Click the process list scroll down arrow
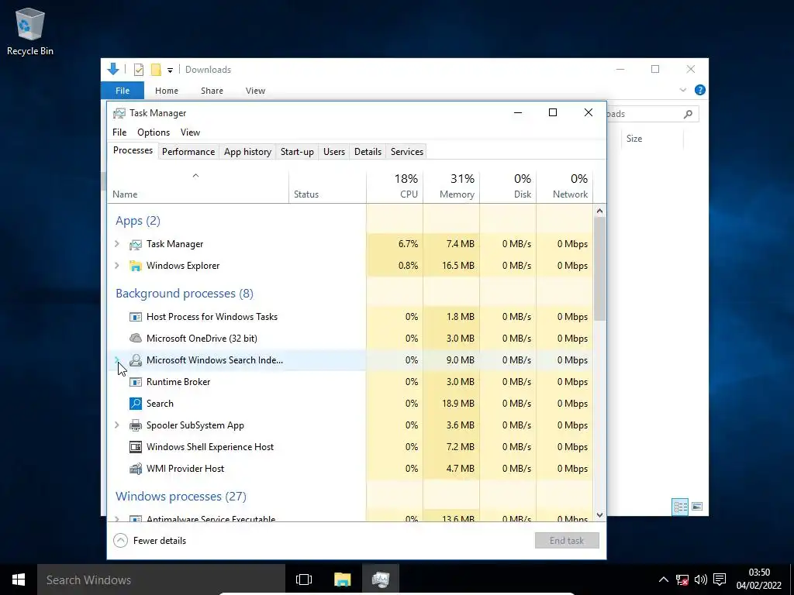This screenshot has height=595, width=794. 599,515
